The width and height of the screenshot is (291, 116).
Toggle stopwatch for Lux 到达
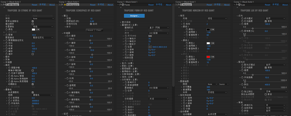point(242,84)
